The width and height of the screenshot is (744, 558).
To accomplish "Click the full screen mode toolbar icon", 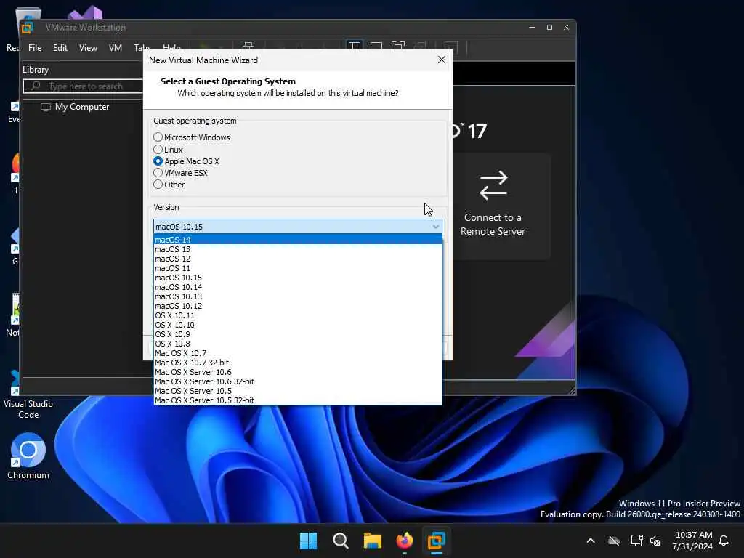I will coord(397,47).
